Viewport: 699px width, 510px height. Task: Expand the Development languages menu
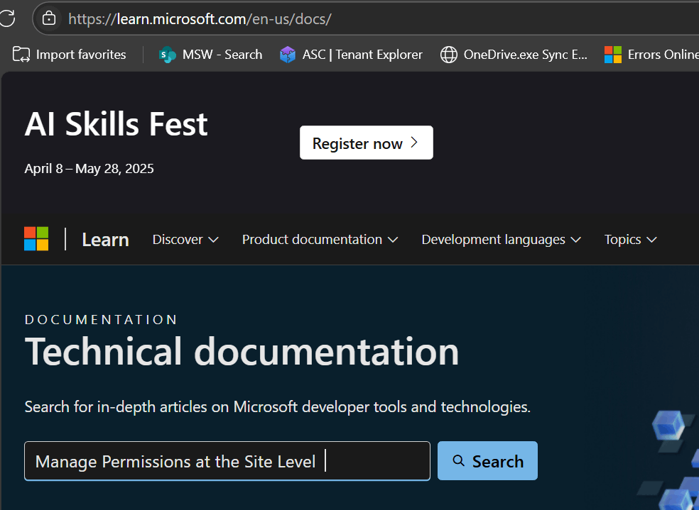click(501, 240)
